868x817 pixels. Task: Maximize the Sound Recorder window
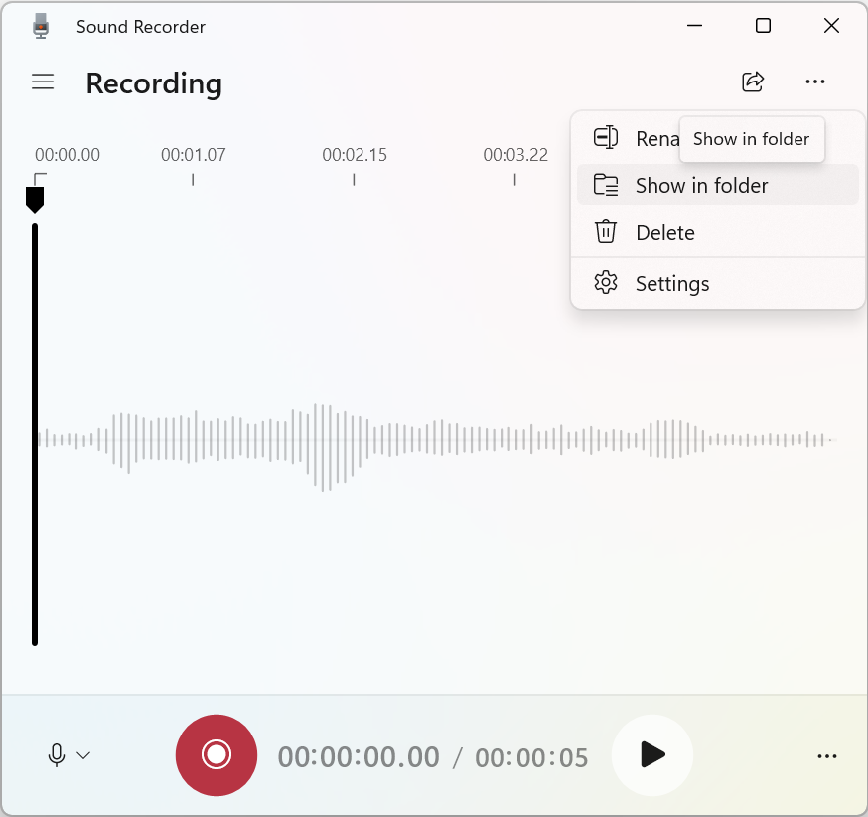coord(763,26)
